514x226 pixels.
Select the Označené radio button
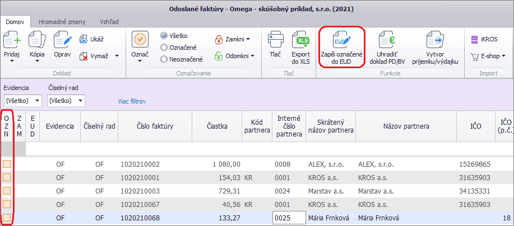point(164,47)
